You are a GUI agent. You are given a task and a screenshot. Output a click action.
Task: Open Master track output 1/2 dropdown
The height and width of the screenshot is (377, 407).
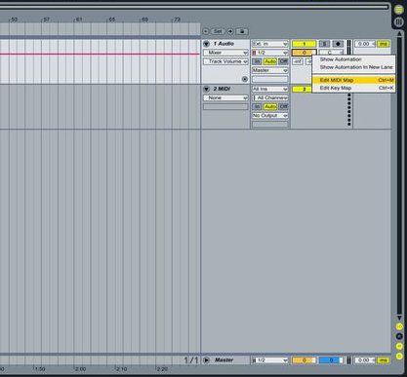point(270,360)
